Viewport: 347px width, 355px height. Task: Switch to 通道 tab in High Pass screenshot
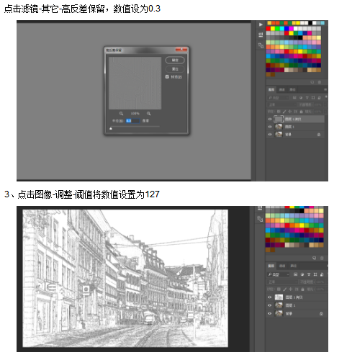(281, 90)
